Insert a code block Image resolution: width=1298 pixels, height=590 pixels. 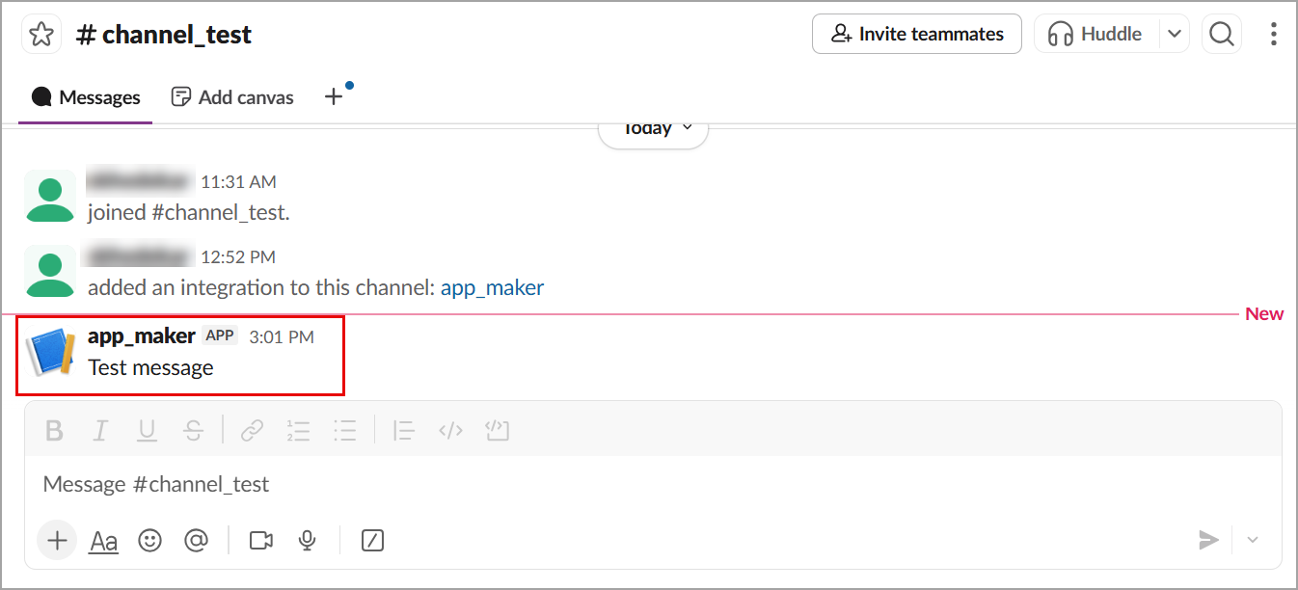[497, 431]
